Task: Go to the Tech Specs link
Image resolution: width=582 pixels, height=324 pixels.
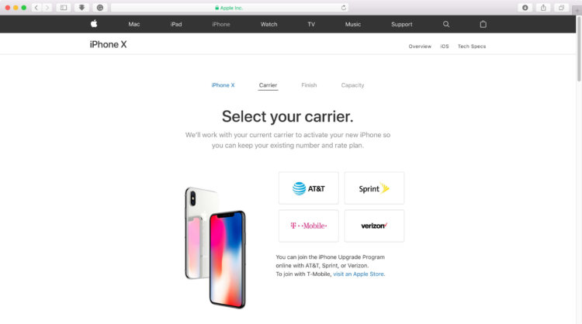Action: tap(471, 47)
